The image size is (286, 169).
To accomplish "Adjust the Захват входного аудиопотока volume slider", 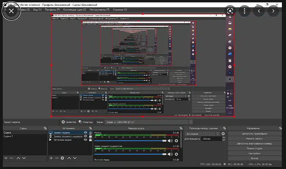I will pyautogui.click(x=130, y=154).
